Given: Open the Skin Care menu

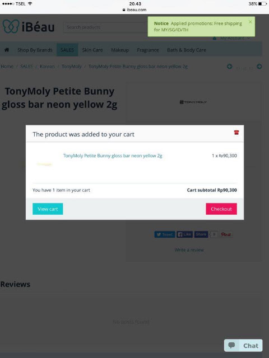Looking at the screenshot, I should (92, 50).
